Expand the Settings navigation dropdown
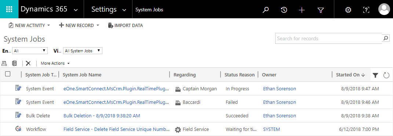This screenshot has width=393, height=136. click(124, 10)
